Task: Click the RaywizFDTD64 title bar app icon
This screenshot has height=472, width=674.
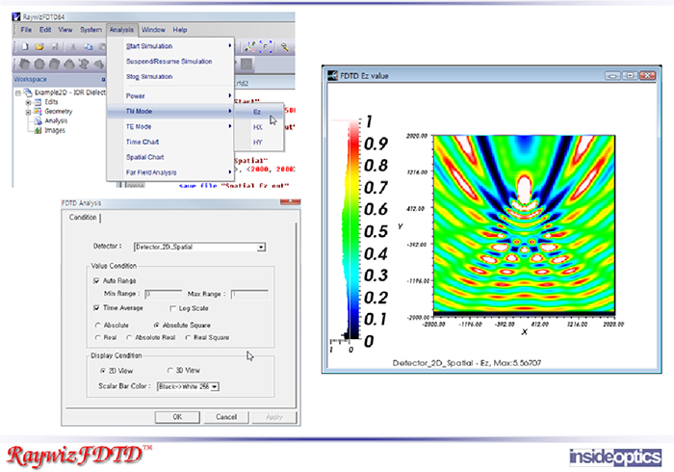Action: [16, 16]
